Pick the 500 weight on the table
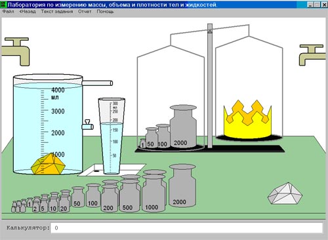Screen dimensions: 328x240 click(129, 195)
